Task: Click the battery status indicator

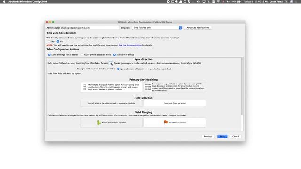Action: coord(236,2)
